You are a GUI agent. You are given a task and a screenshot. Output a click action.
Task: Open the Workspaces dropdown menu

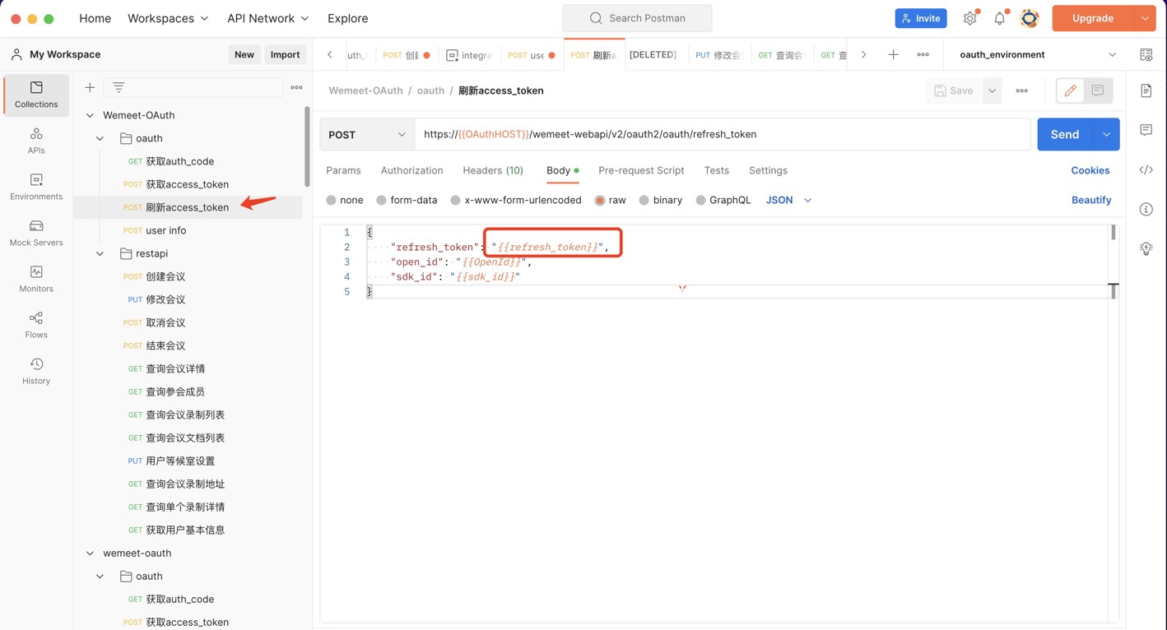168,18
